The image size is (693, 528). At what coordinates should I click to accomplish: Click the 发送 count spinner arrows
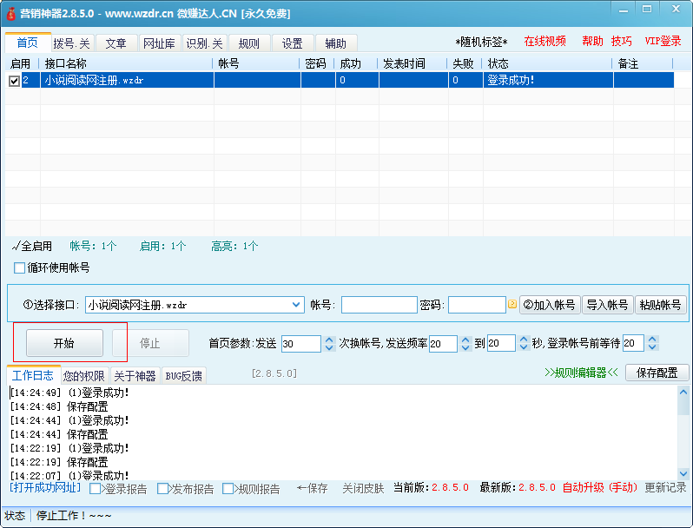click(329, 343)
